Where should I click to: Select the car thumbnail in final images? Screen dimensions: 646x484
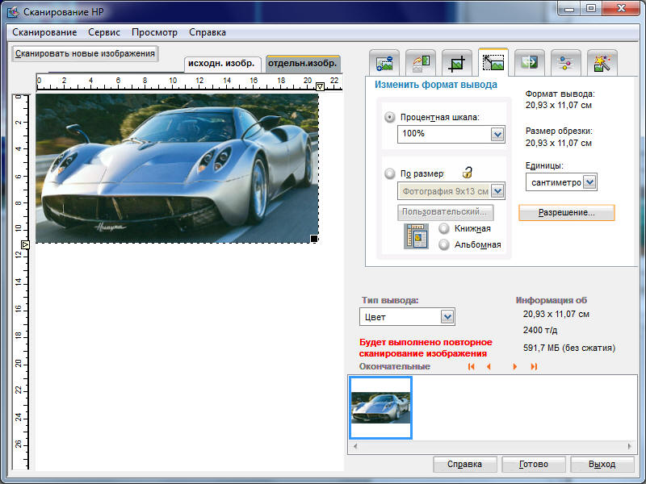click(380, 407)
